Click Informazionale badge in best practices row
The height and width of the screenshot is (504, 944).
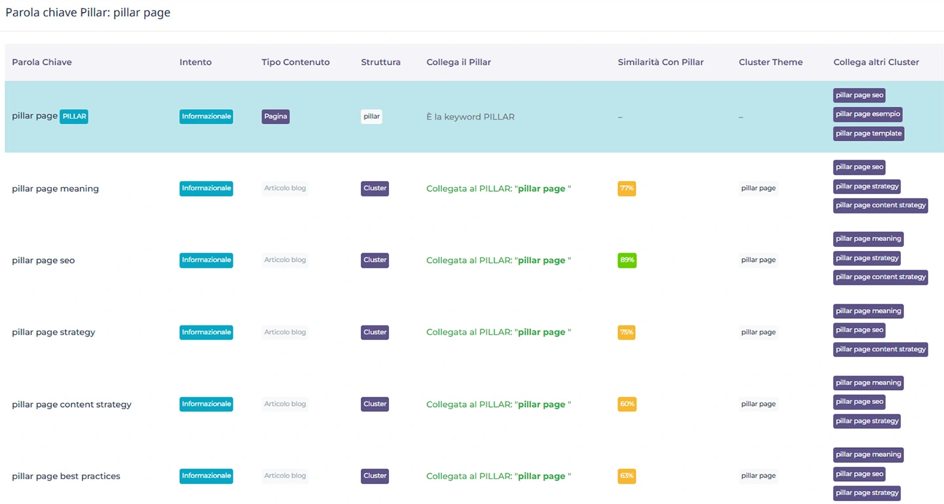206,477
